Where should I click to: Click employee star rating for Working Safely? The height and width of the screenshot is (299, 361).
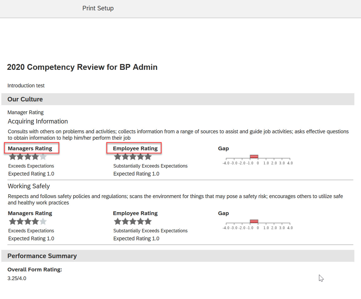tap(133, 221)
